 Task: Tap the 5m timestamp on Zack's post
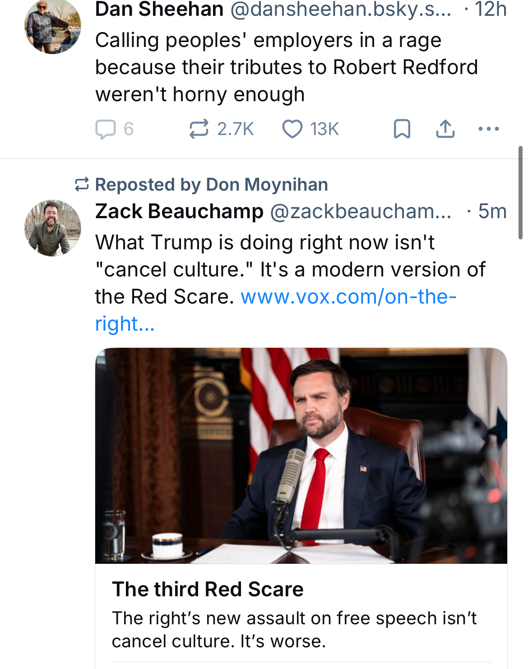point(492,211)
